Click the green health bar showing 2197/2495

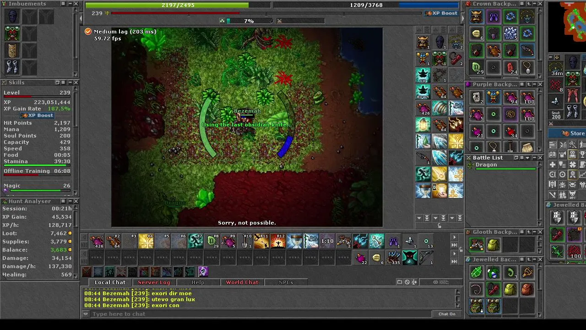coord(178,5)
